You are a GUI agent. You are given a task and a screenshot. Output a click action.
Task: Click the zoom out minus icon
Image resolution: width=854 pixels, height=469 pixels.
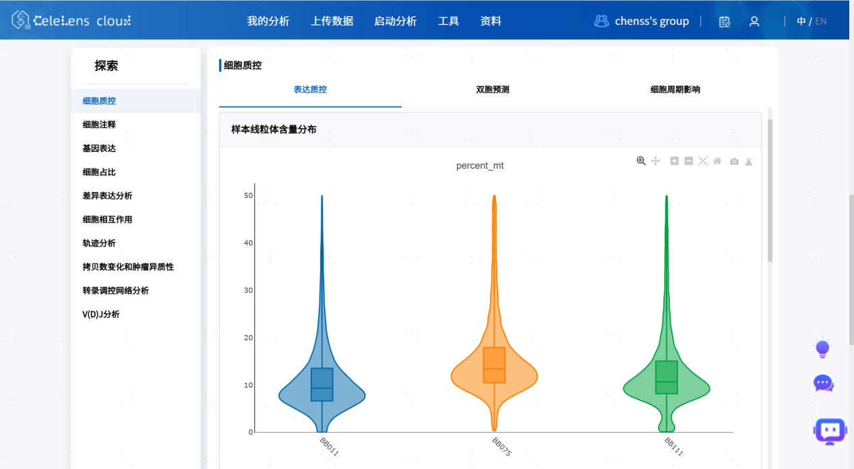pyautogui.click(x=688, y=161)
